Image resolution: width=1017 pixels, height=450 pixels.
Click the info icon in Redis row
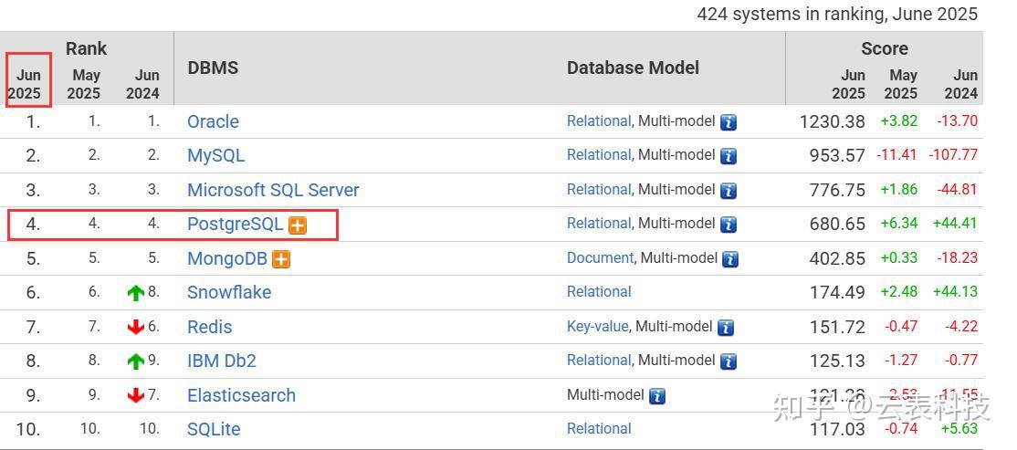pos(725,328)
